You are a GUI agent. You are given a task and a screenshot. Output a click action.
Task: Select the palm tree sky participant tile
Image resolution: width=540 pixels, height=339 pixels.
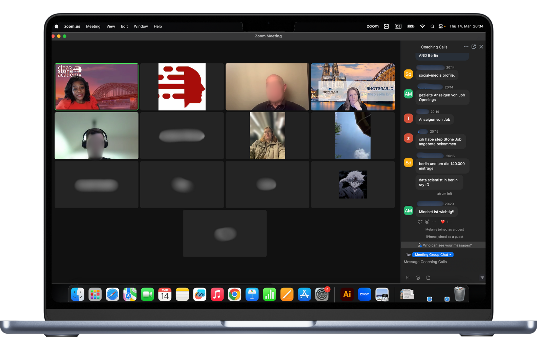[x=353, y=136]
